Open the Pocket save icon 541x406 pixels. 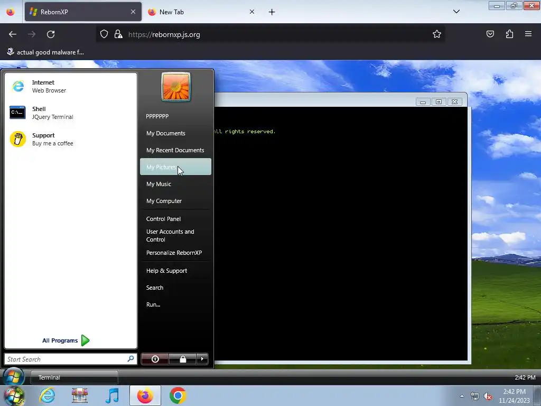pos(490,34)
